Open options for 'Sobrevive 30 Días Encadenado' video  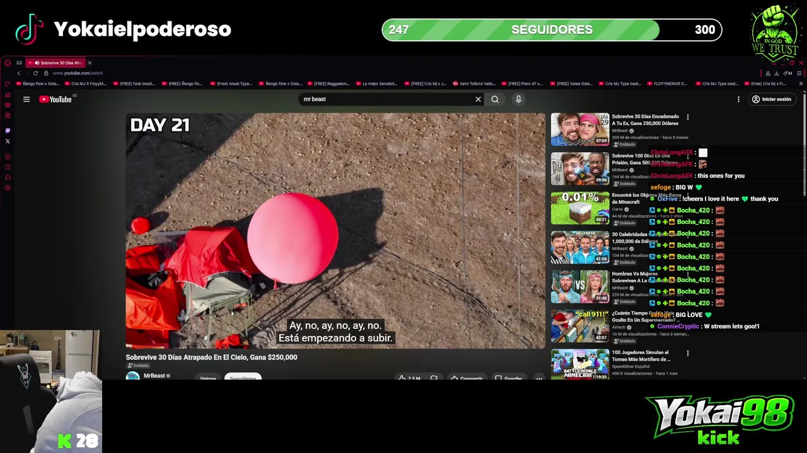point(688,117)
